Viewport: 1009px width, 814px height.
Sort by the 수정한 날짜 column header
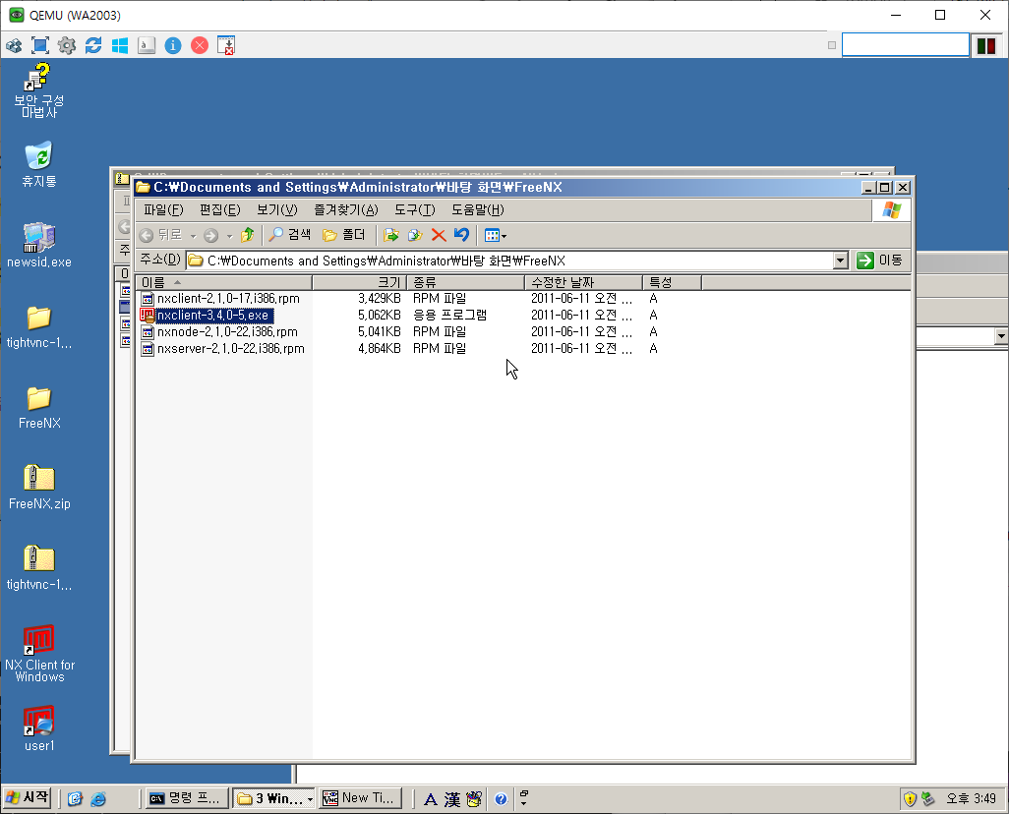pyautogui.click(x=583, y=282)
